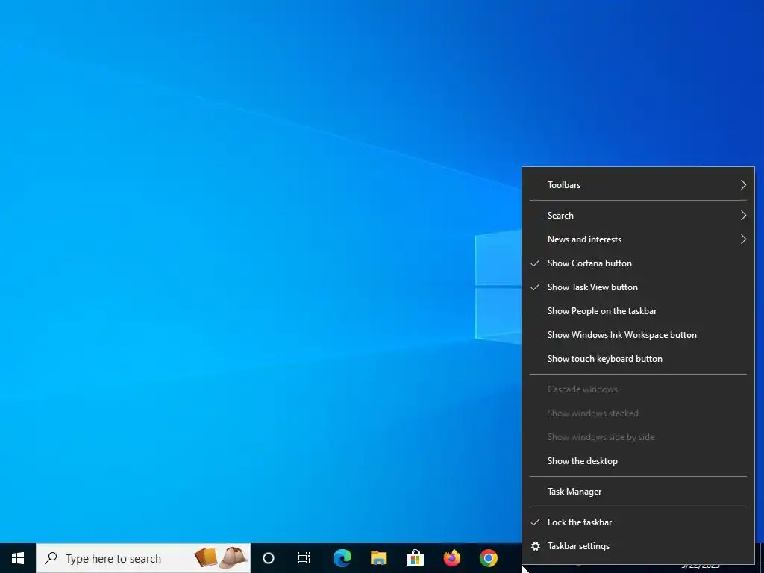The image size is (764, 573).
Task: Select Show the desktop
Action: (638, 461)
